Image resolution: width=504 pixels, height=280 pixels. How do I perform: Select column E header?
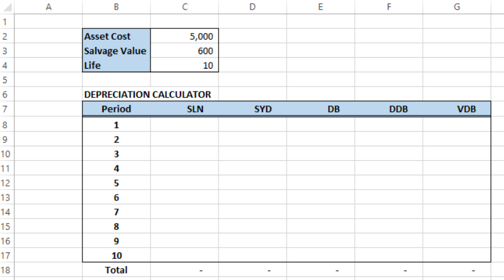click(x=321, y=7)
